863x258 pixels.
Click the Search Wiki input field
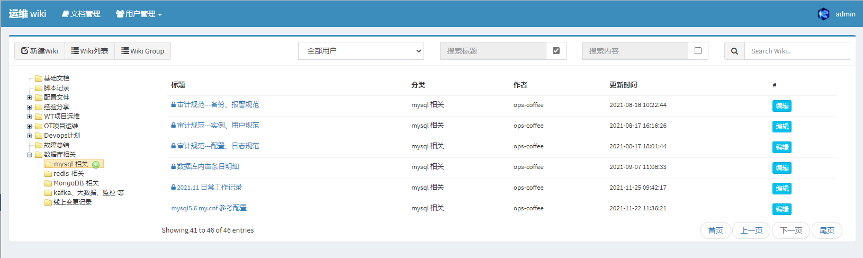[x=796, y=51]
